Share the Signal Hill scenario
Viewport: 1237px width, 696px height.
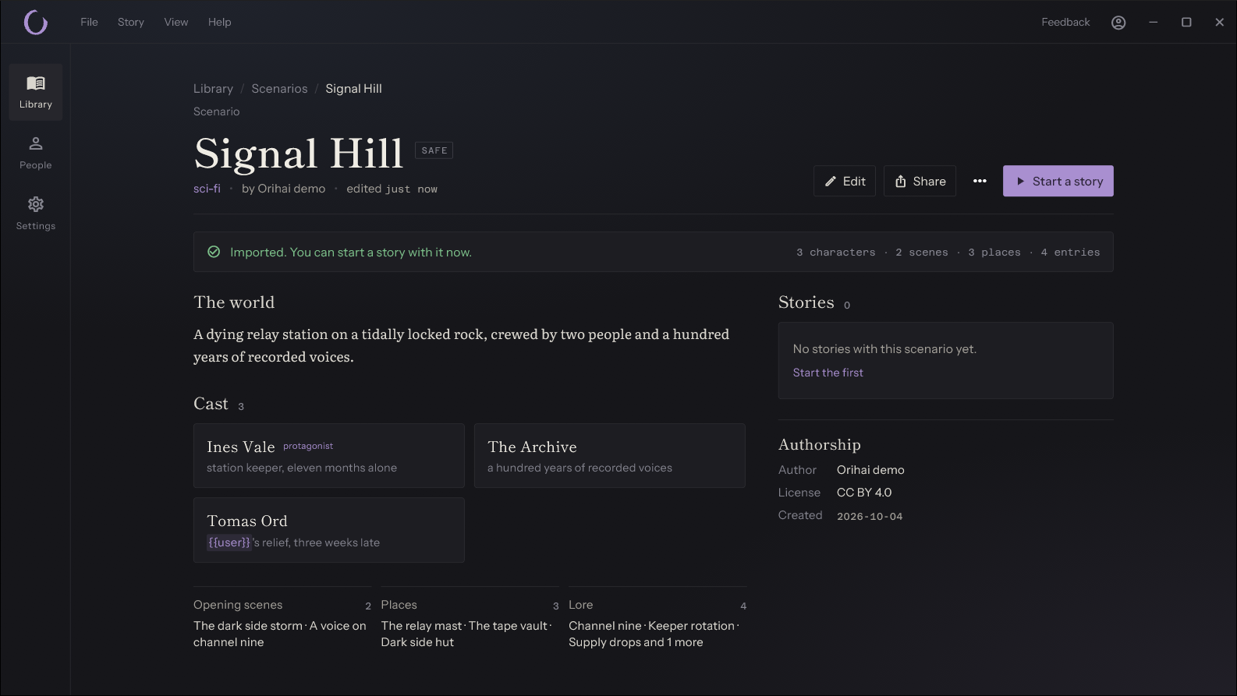pos(920,181)
